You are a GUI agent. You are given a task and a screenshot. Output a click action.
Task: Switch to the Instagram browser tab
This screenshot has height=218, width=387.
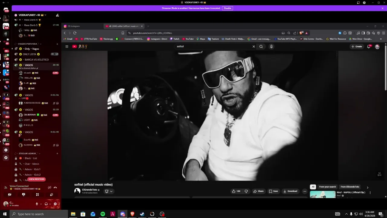tap(82, 26)
